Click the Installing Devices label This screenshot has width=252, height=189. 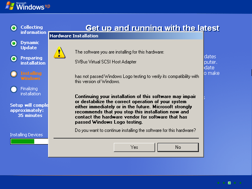(26, 135)
